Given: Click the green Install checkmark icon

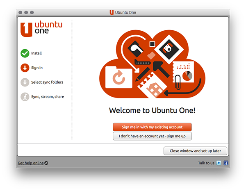Looking at the screenshot, I should point(25,53).
